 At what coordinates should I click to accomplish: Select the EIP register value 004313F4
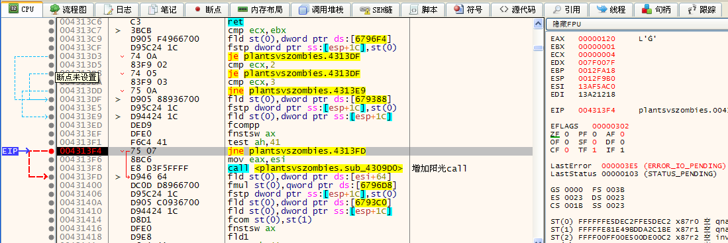(597, 110)
